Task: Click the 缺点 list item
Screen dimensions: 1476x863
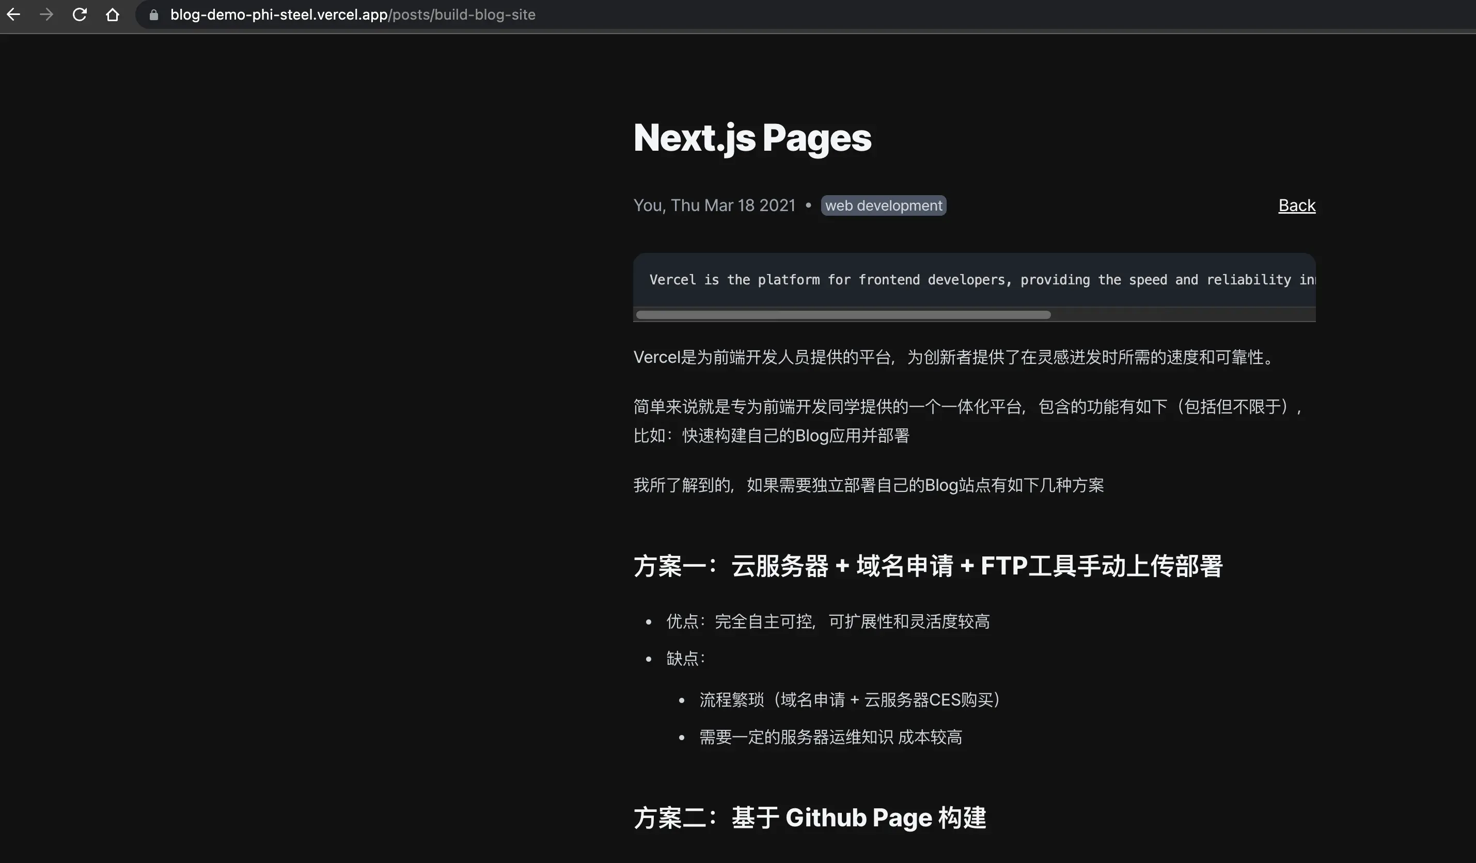Action: tap(685, 659)
